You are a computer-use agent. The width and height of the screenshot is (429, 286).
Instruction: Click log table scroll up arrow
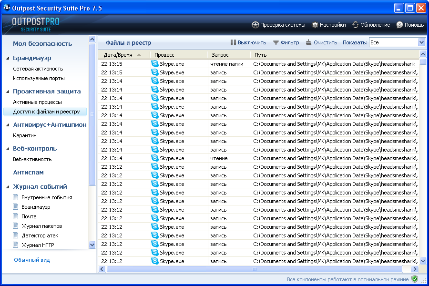423,54
